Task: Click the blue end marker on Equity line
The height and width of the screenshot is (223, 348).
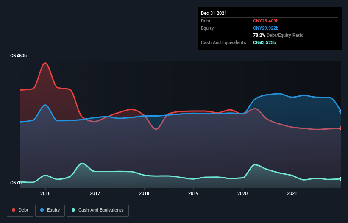Action: pyautogui.click(x=341, y=111)
